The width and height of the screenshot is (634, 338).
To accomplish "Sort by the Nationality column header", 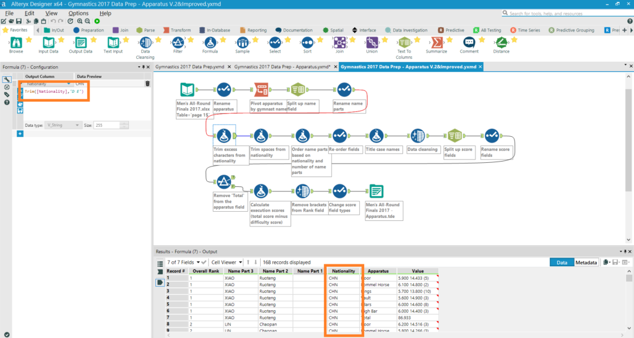I will point(344,271).
